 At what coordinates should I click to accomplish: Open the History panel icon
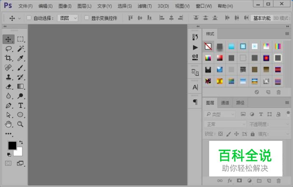coord(195,37)
